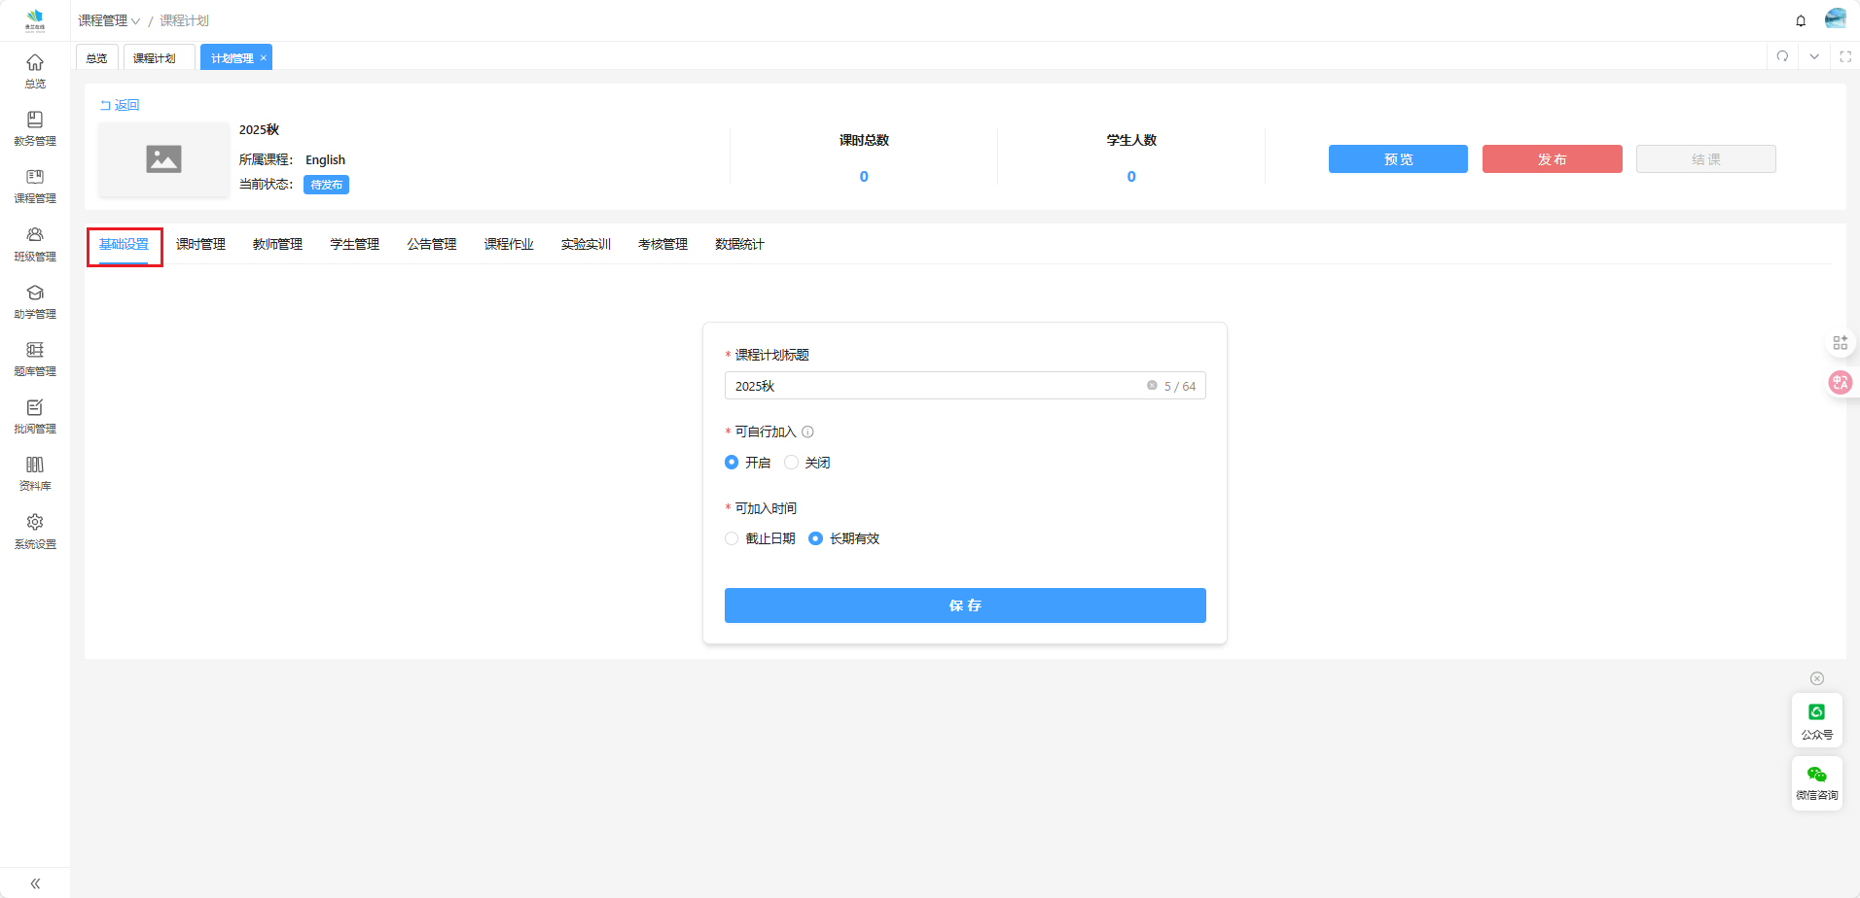Click the 课程计划标题 input field

[934, 386]
